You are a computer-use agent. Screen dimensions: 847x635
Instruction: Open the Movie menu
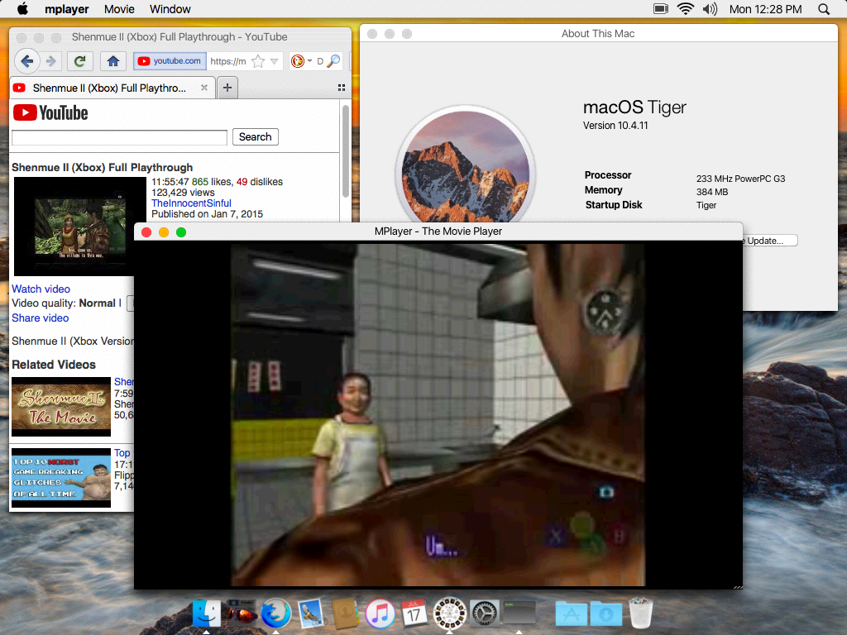(119, 9)
